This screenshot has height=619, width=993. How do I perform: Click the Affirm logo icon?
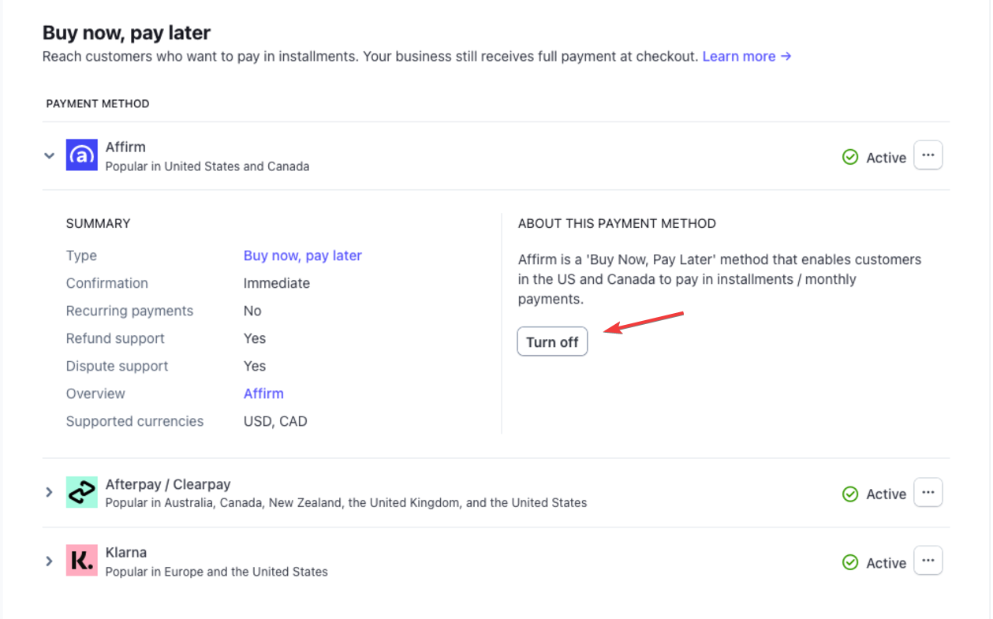pos(81,155)
